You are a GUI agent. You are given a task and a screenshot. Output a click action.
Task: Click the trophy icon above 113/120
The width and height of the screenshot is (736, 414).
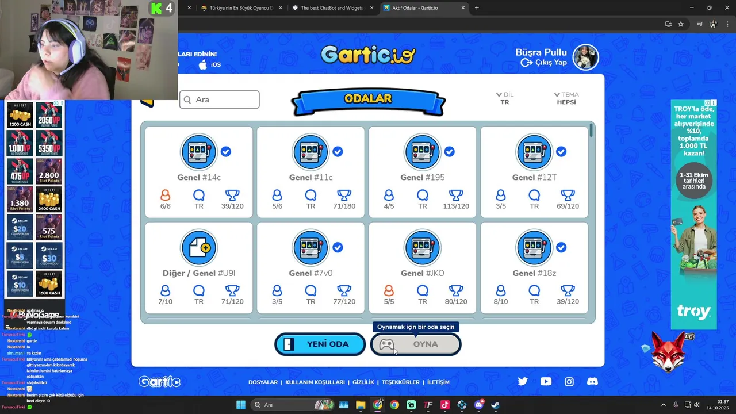click(456, 195)
